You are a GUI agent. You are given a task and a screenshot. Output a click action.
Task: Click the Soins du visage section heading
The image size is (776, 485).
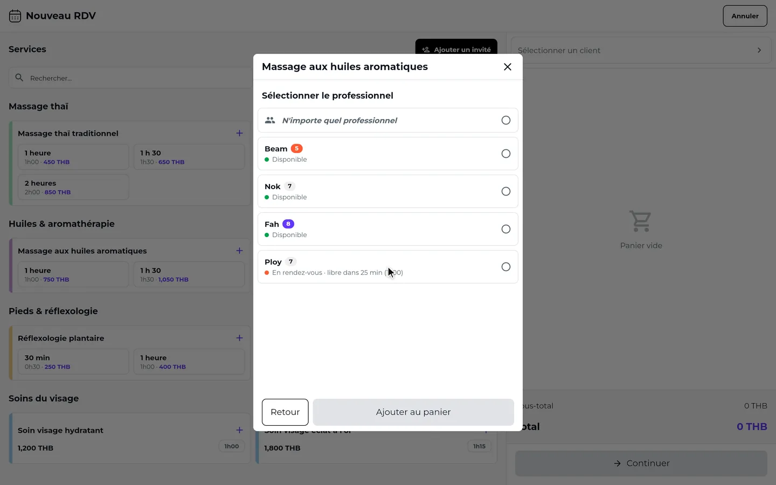click(44, 398)
